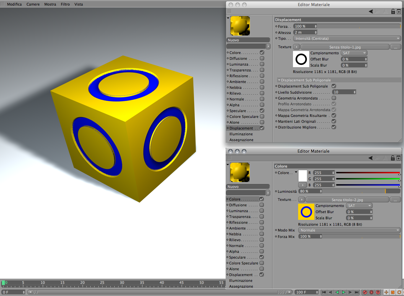Uncheck Mappa Geometria Risultante
Image resolution: width=404 pixels, height=296 pixels.
(334, 116)
